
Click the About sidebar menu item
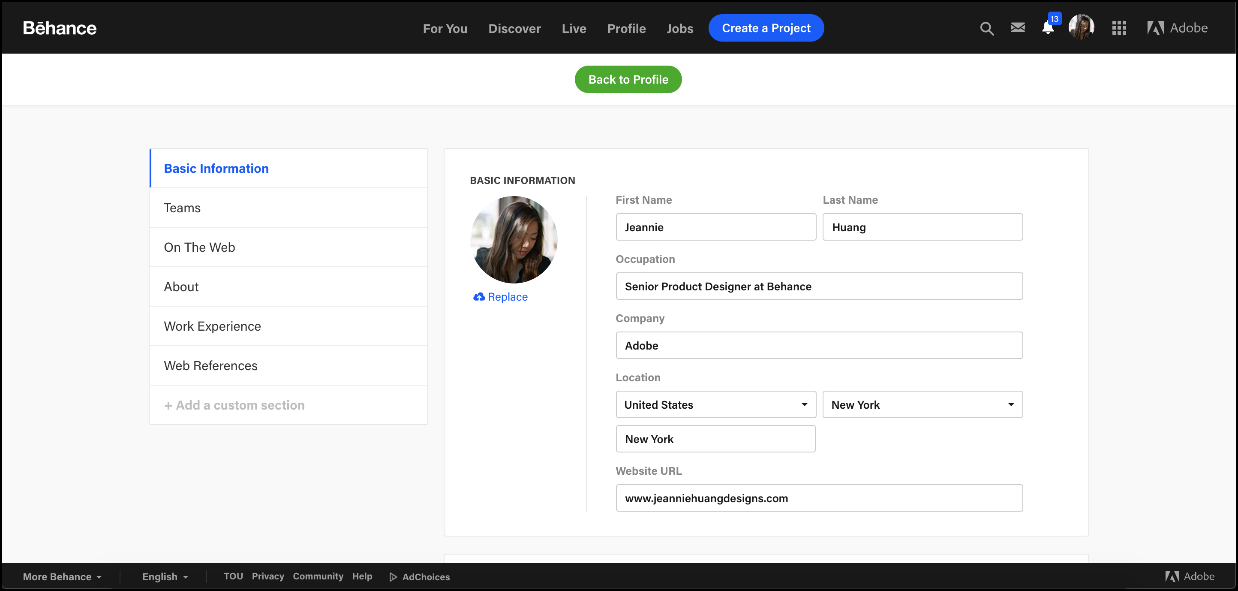tap(182, 286)
